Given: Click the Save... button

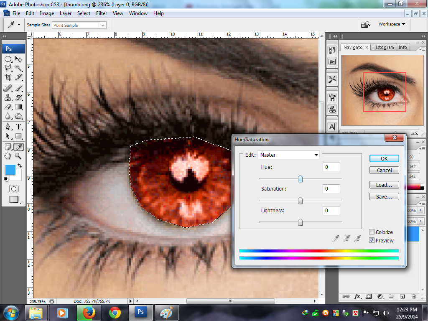Looking at the screenshot, I should pyautogui.click(x=384, y=197).
